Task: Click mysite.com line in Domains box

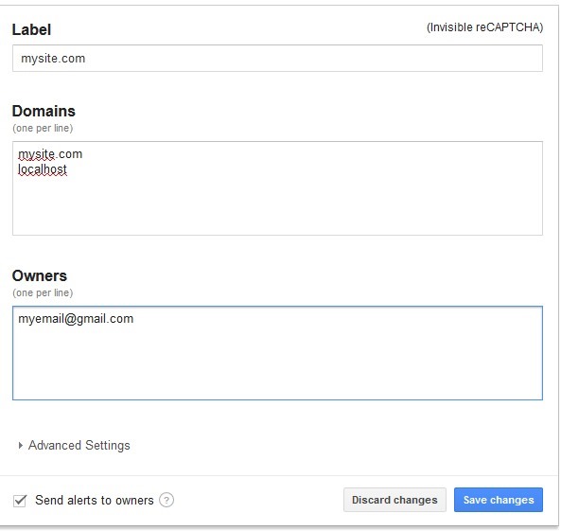Action: click(x=50, y=154)
